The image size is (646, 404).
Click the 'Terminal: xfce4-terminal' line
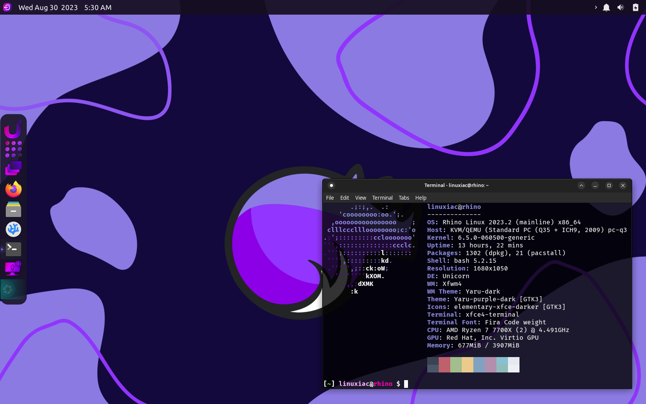pos(473,315)
